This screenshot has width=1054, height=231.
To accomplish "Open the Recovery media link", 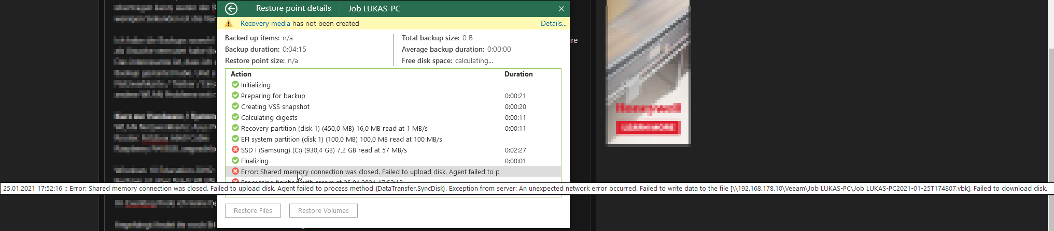I will [265, 23].
